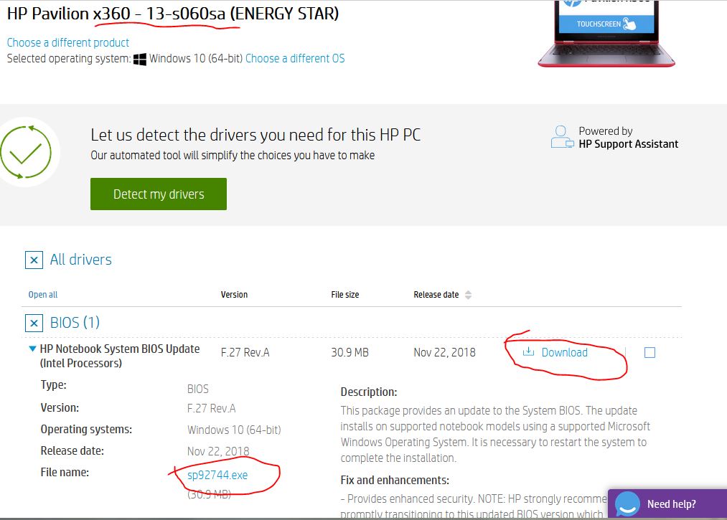Click the HP Pavilion x360 product title
This screenshot has height=520, width=727.
click(x=172, y=14)
